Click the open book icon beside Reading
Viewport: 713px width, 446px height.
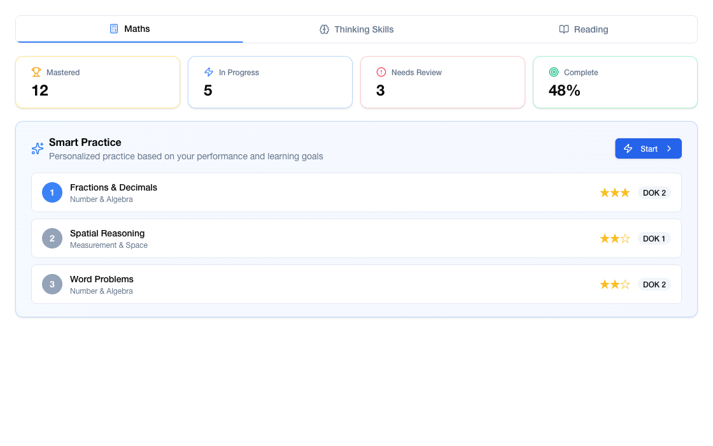563,29
